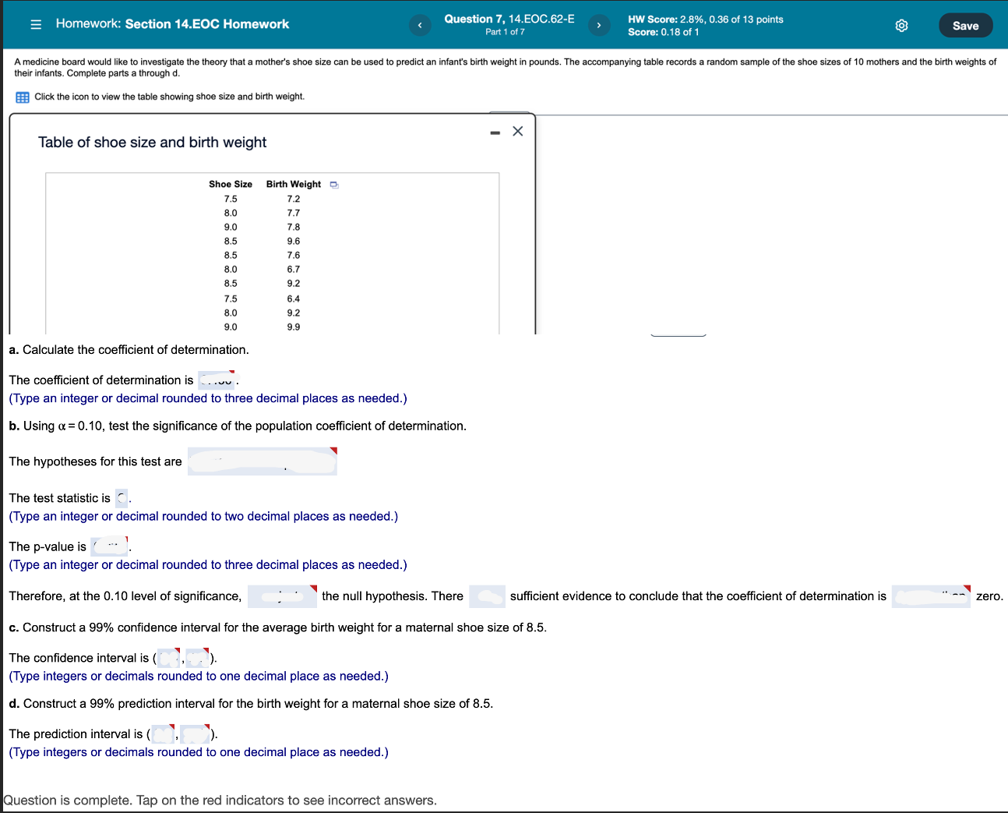Open the reject or fail-to-reject answer dropdown
The width and height of the screenshot is (1008, 813).
point(281,596)
